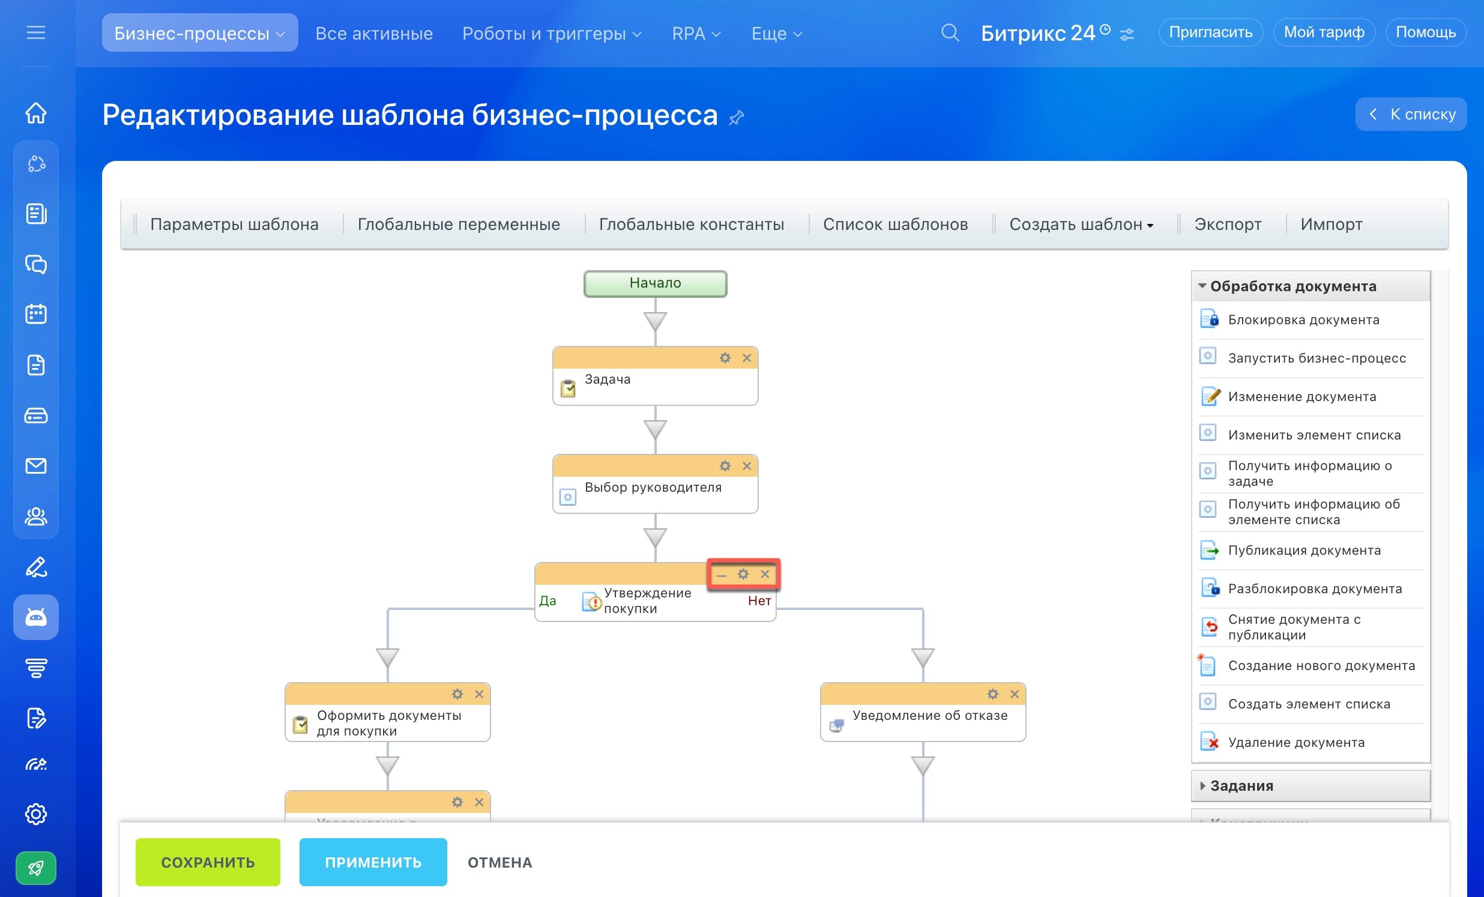Open settings gear on the Задача block
This screenshot has height=897, width=1484.
(725, 358)
